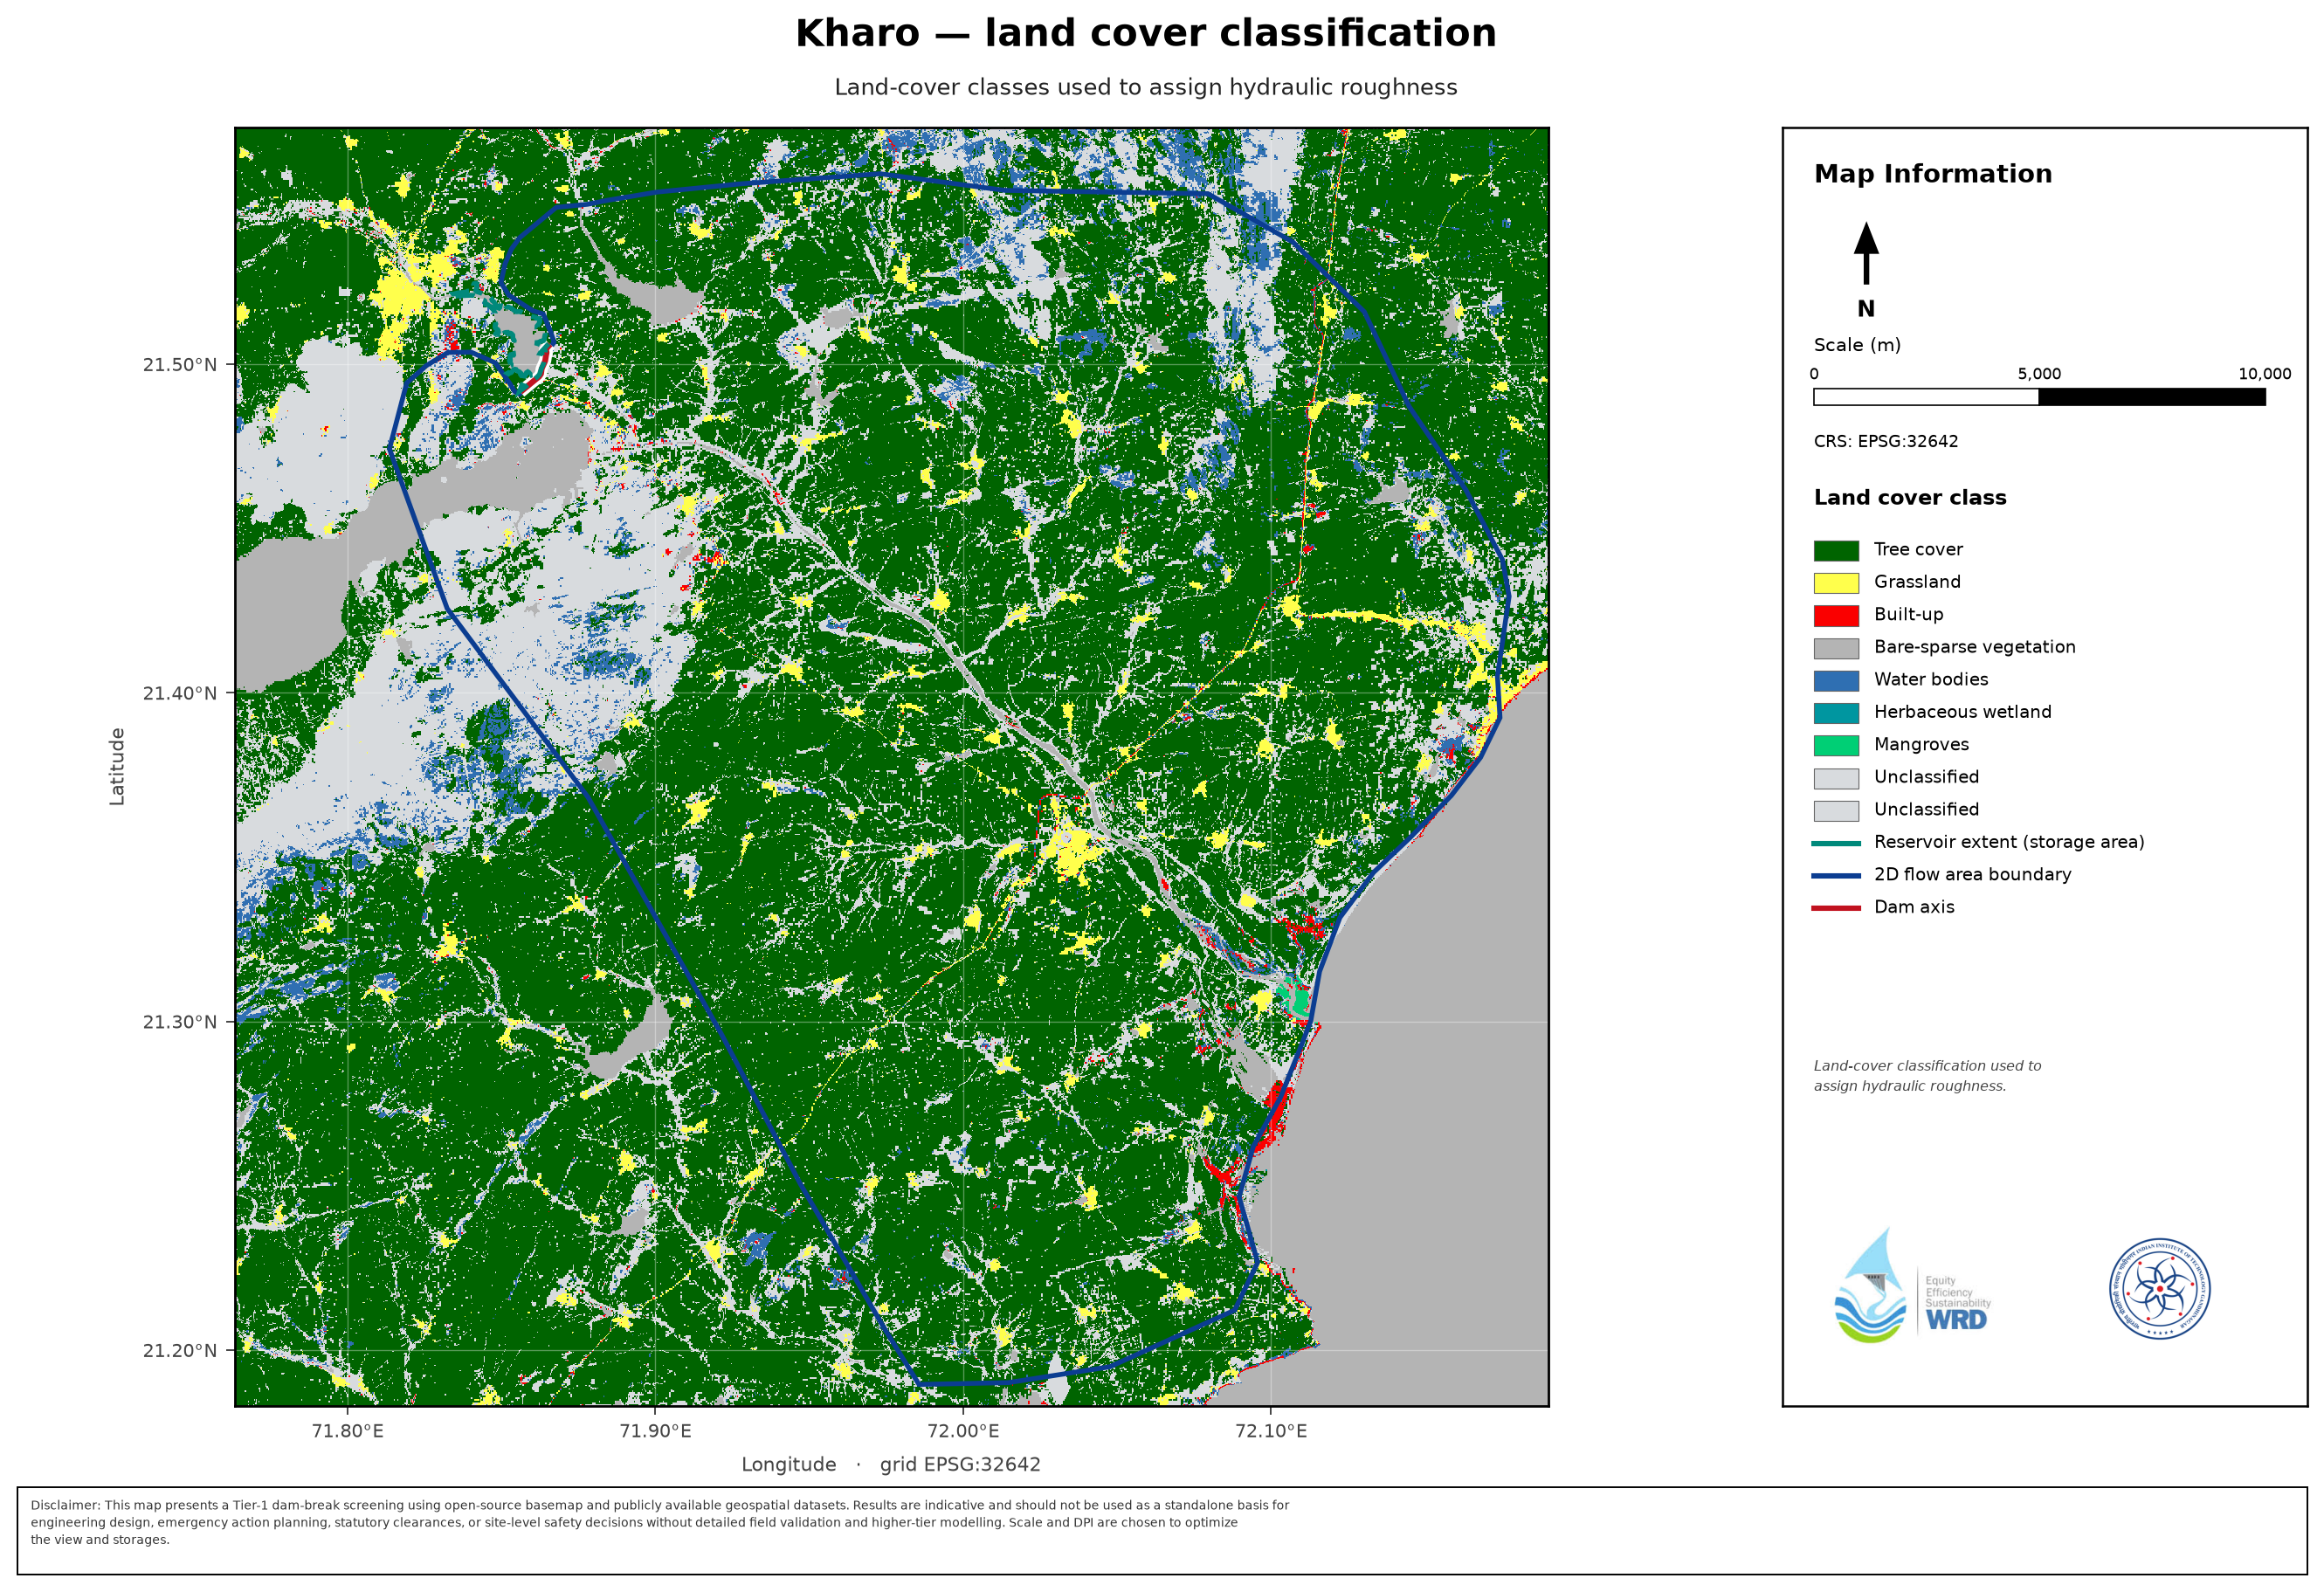Click the Water bodies blue swatch
Image resolution: width=2324 pixels, height=1592 pixels.
[1836, 680]
